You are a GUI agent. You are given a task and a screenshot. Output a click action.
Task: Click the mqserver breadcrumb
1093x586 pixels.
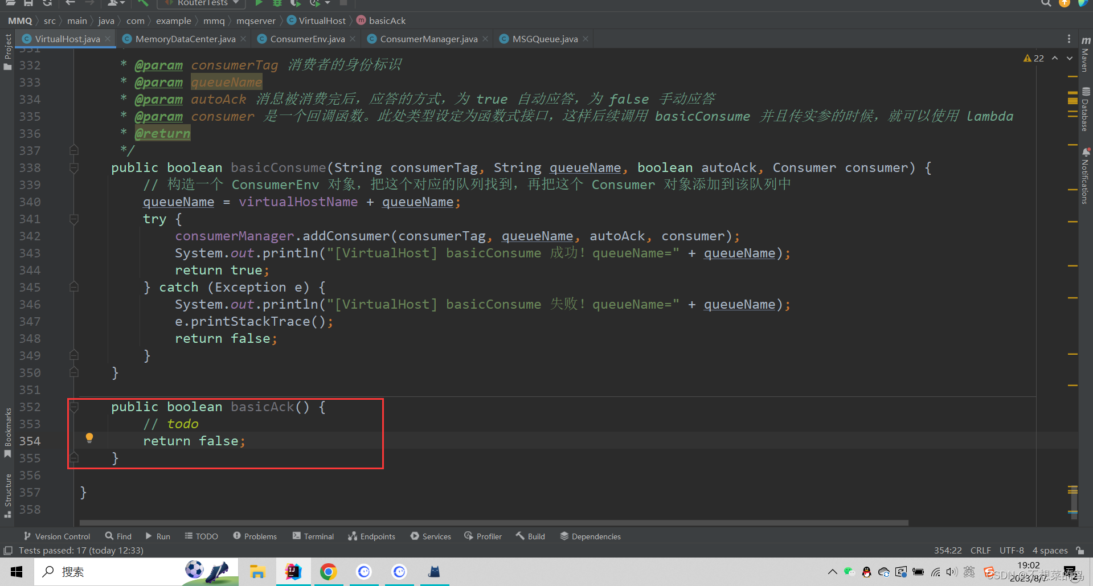pos(256,21)
